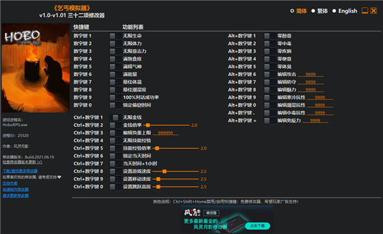Toggle 满精气神 option
This screenshot has width=383, height=234.
click(x=115, y=67)
